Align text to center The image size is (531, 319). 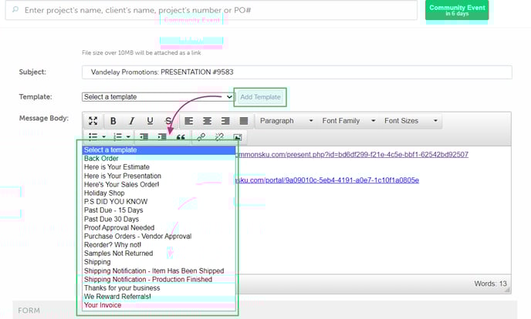pyautogui.click(x=207, y=121)
